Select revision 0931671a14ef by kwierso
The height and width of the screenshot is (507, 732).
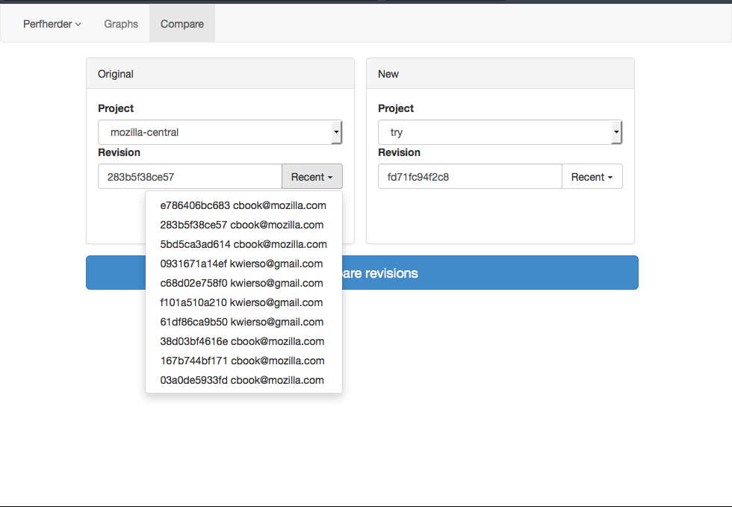[241, 264]
